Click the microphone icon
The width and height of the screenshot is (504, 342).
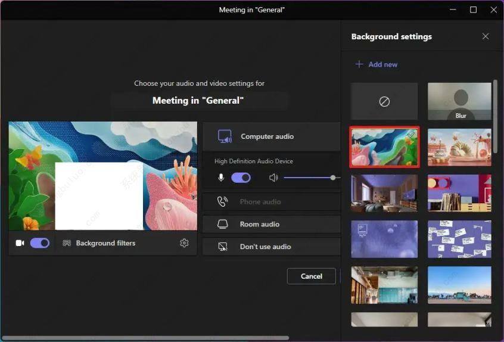221,178
